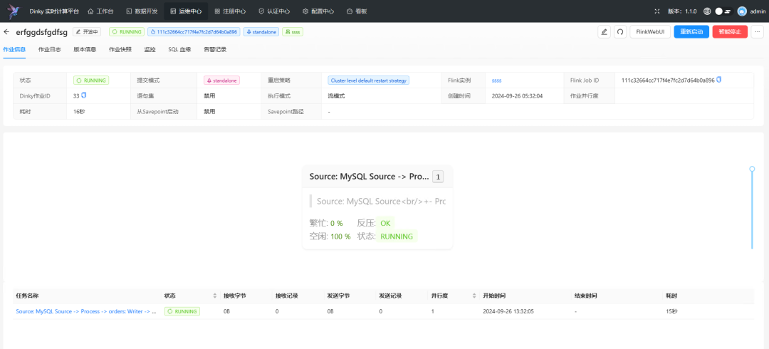Copy the Flink Job ID with the copy icon
Image resolution: width=769 pixels, height=349 pixels.
719,80
